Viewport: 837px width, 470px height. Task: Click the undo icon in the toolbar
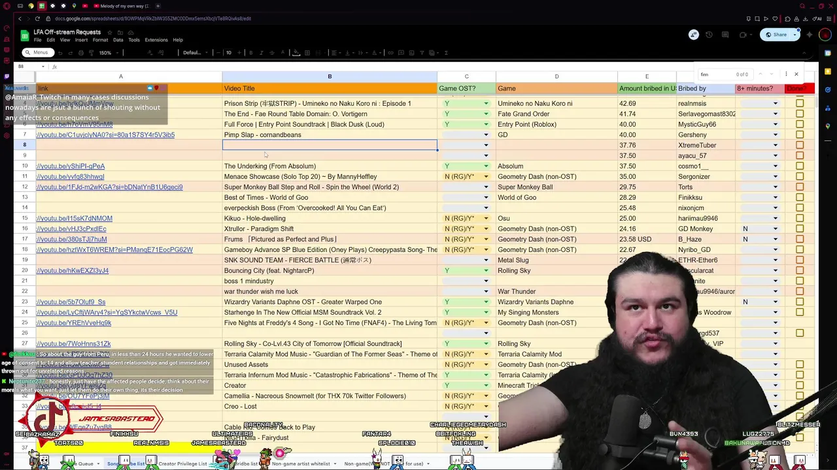point(60,52)
